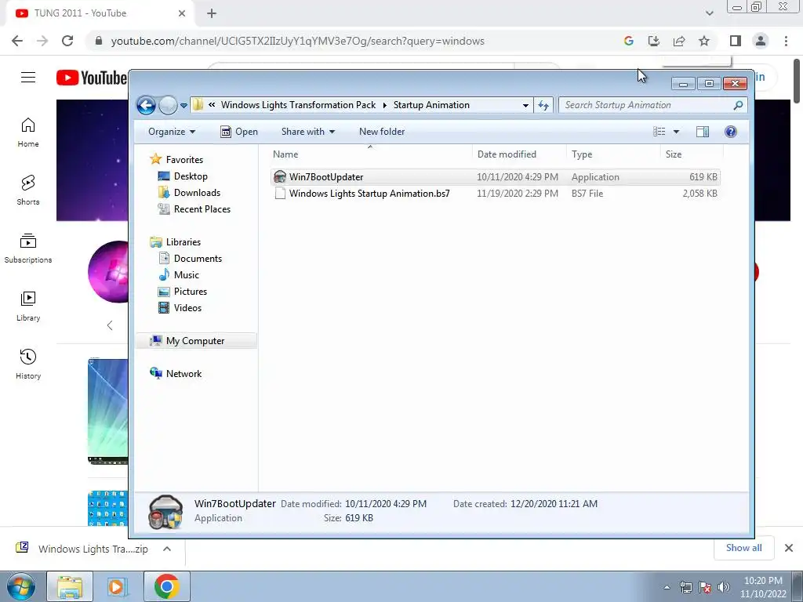803x602 pixels.
Task: Open Videos library
Action: pos(180,307)
